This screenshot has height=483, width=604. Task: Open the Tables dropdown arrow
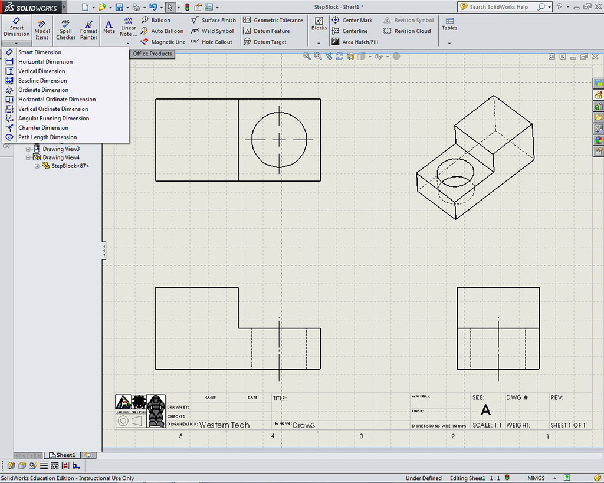449,43
